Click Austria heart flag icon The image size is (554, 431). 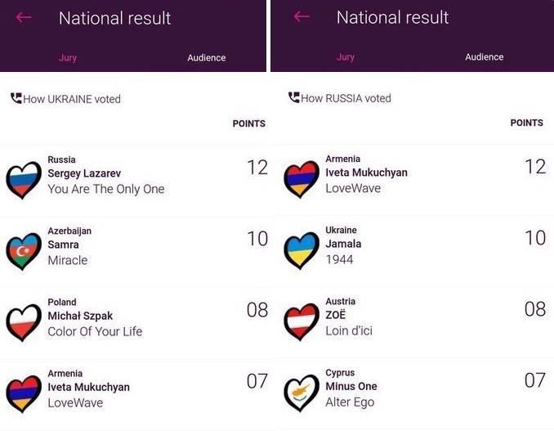301,321
